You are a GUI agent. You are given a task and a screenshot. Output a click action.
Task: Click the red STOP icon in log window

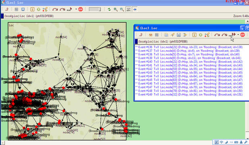pyautogui.click(x=243, y=35)
